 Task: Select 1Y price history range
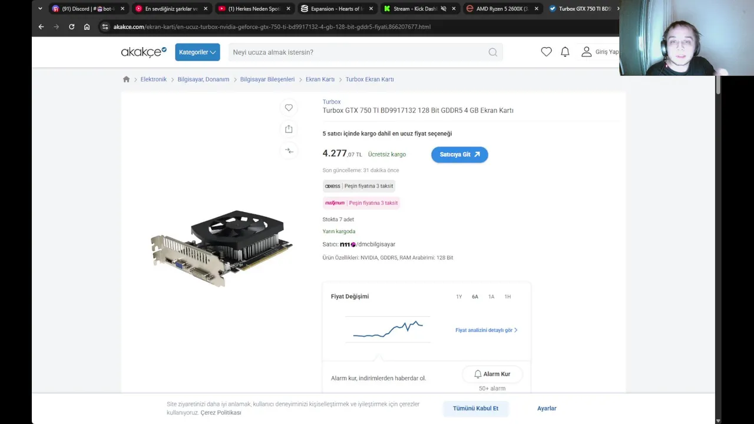pos(459,297)
